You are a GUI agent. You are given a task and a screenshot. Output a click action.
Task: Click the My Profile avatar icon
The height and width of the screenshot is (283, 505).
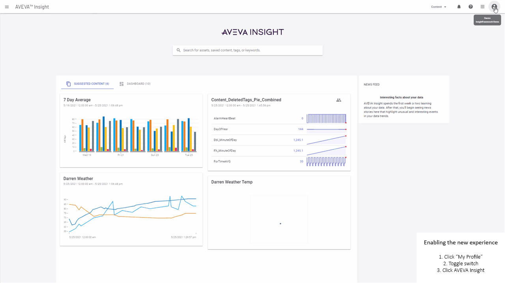tap(494, 7)
